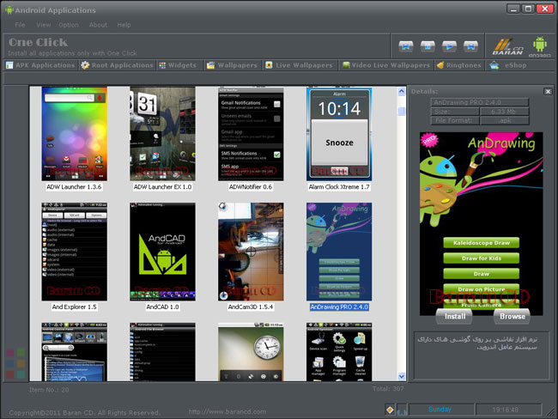Open the Option menu
This screenshot has height=419, width=558.
tap(69, 25)
